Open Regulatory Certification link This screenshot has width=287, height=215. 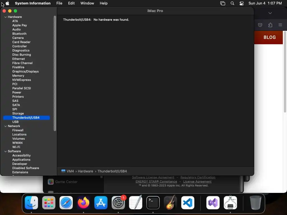(198, 177)
